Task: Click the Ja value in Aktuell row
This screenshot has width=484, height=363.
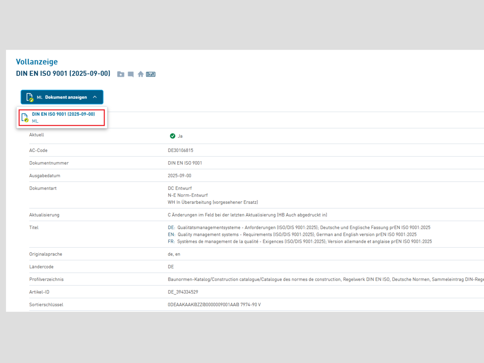Action: 180,136
